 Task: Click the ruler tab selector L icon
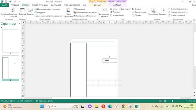pyautogui.click(x=23, y=22)
